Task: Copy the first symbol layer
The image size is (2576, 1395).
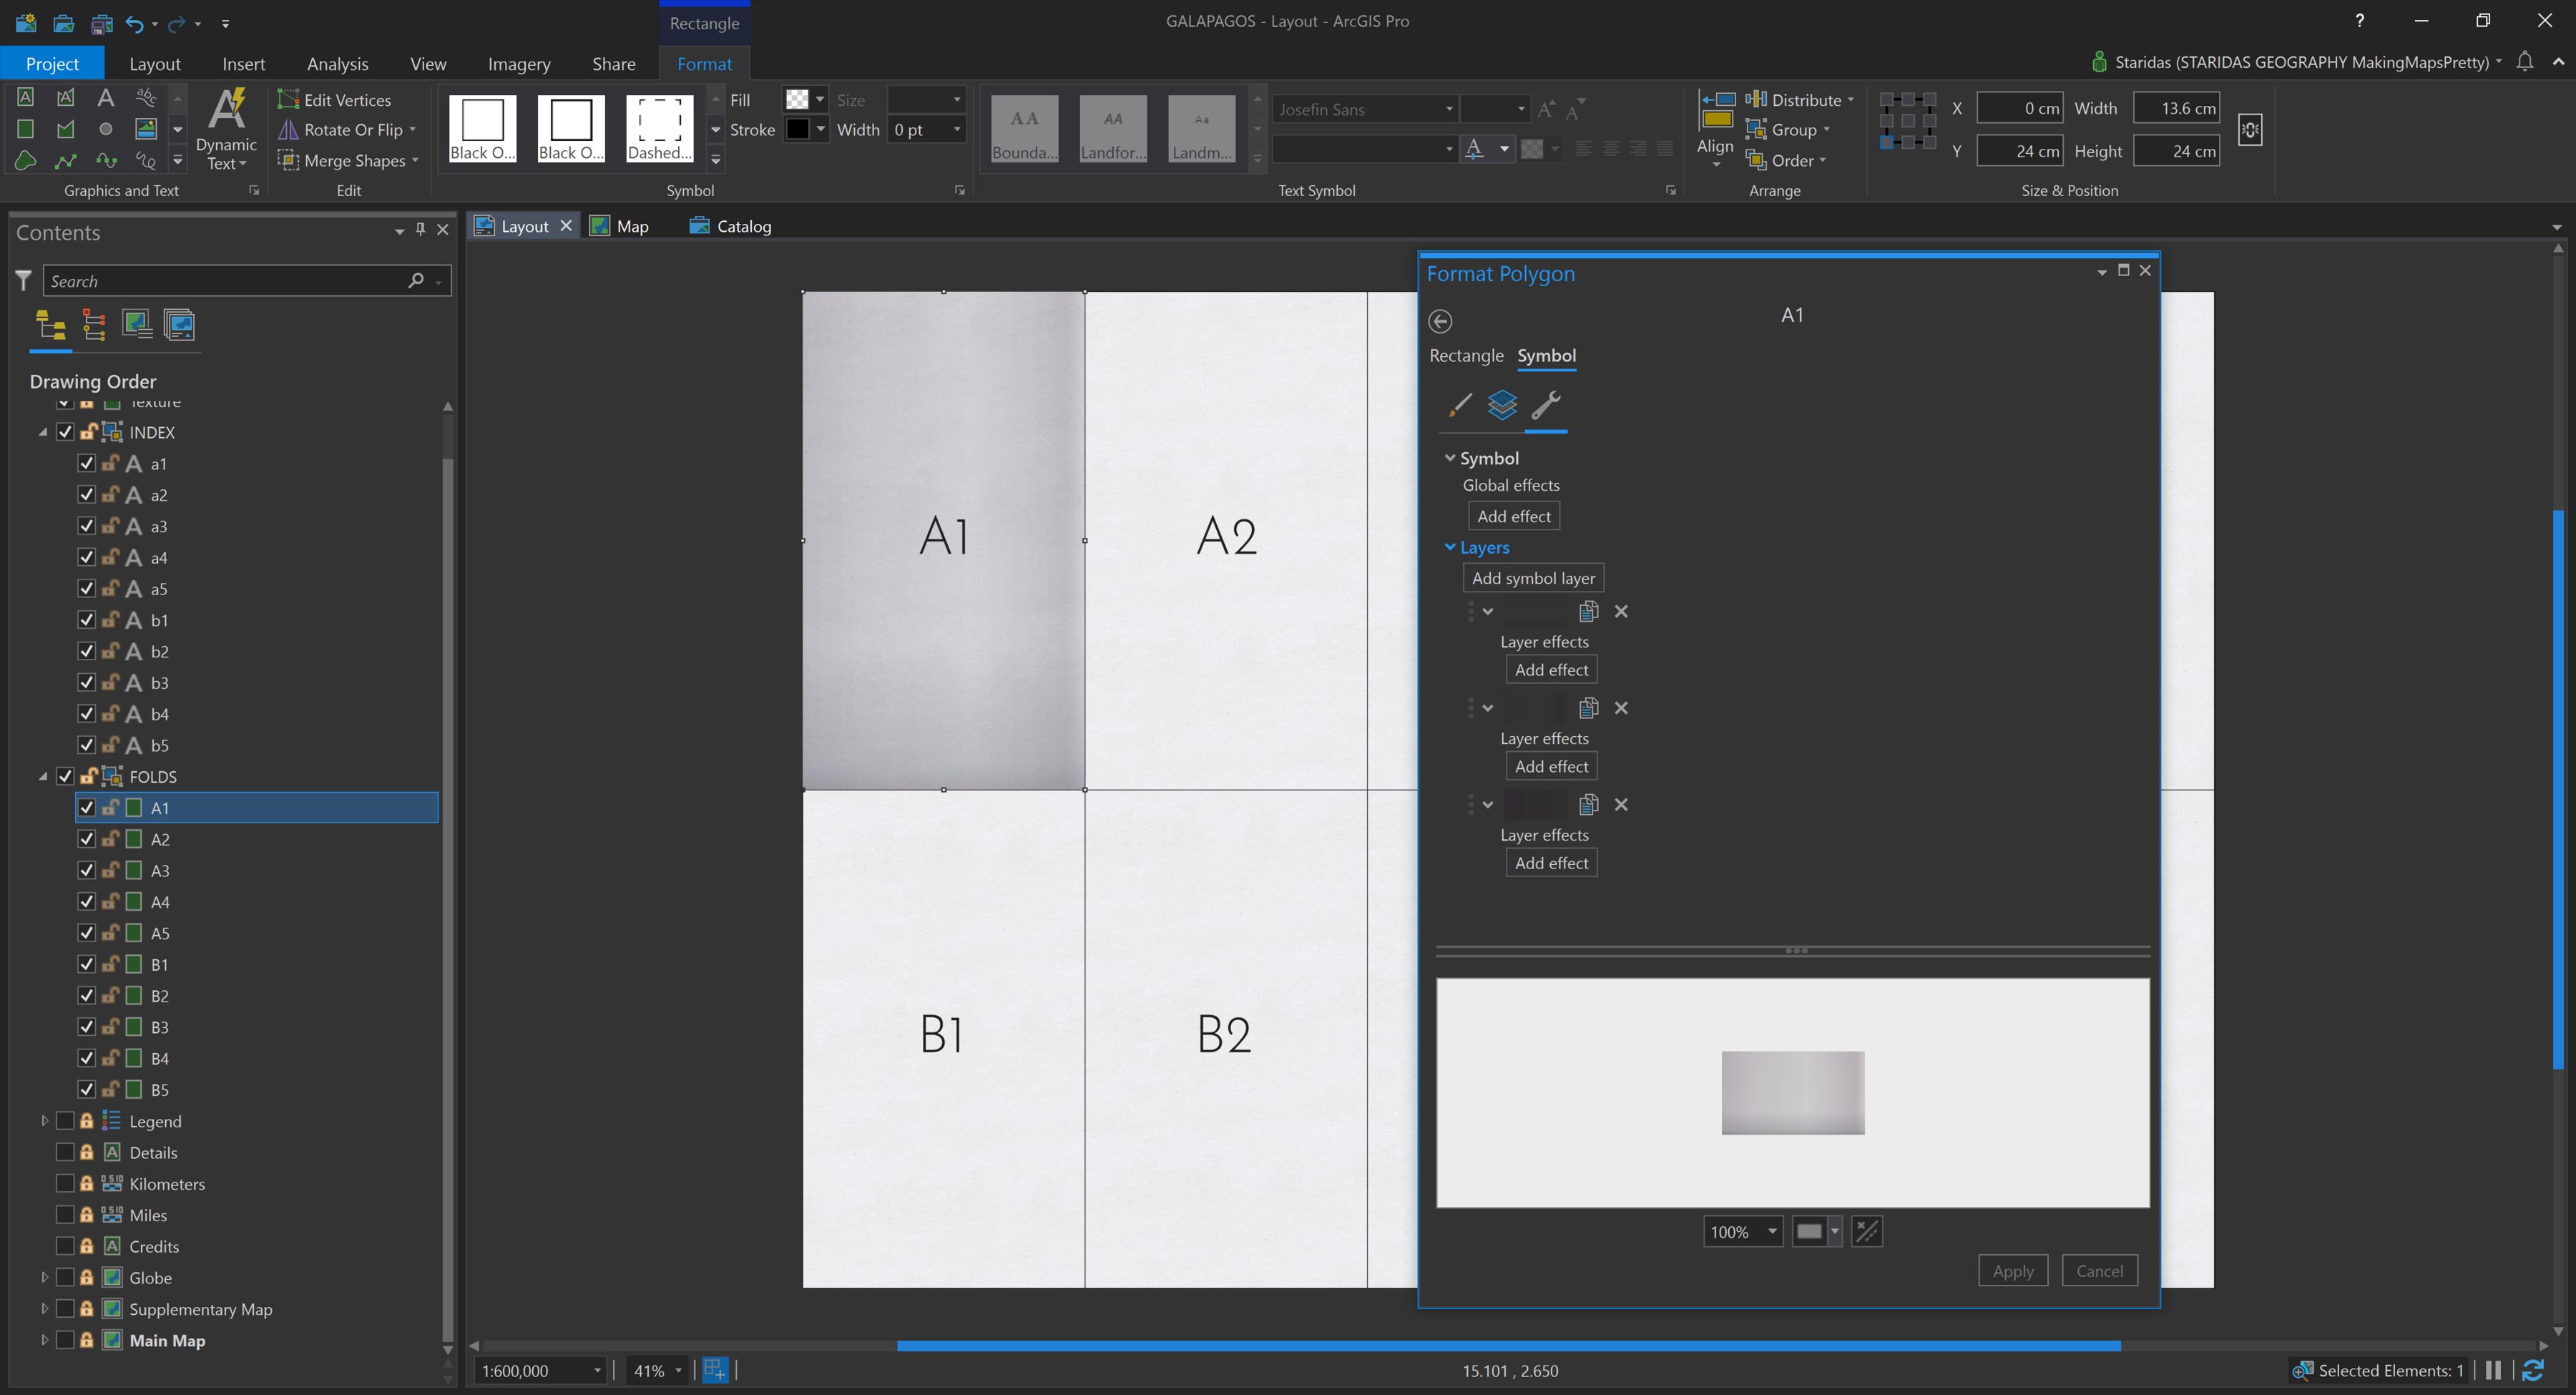Action: click(1589, 611)
